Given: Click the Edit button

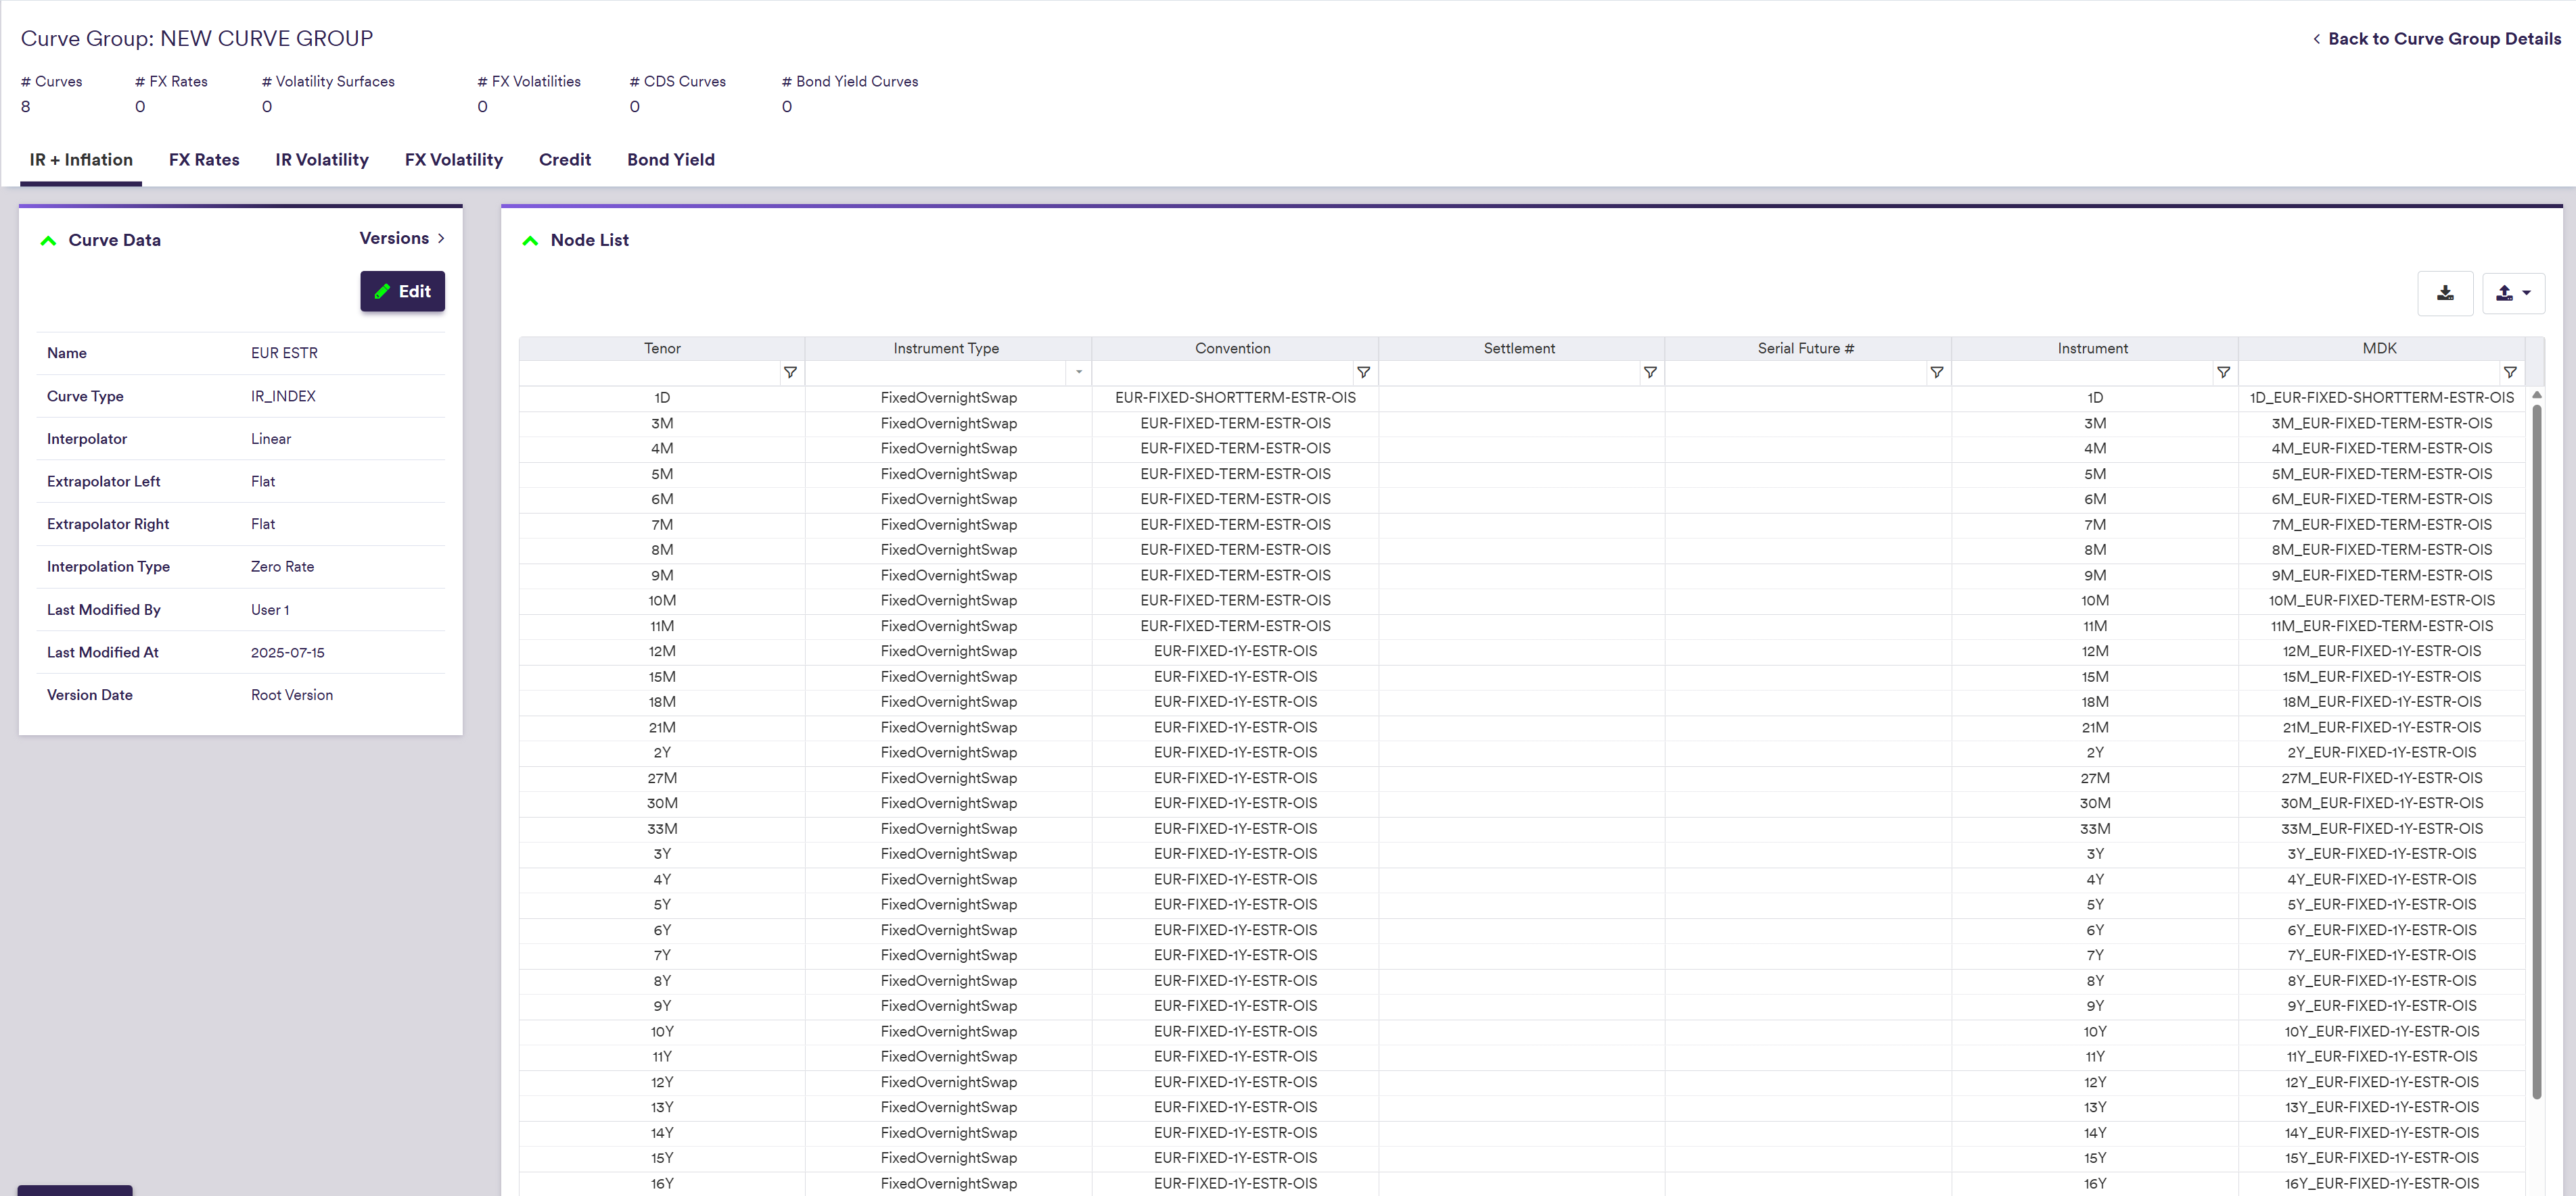Looking at the screenshot, I should 402,292.
